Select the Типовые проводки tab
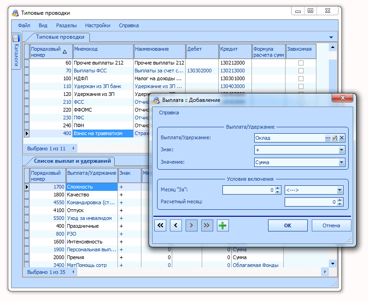 point(60,37)
